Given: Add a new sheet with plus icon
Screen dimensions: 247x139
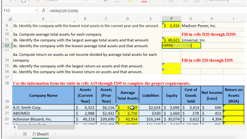Looking at the screenshot, I should point(56,134).
